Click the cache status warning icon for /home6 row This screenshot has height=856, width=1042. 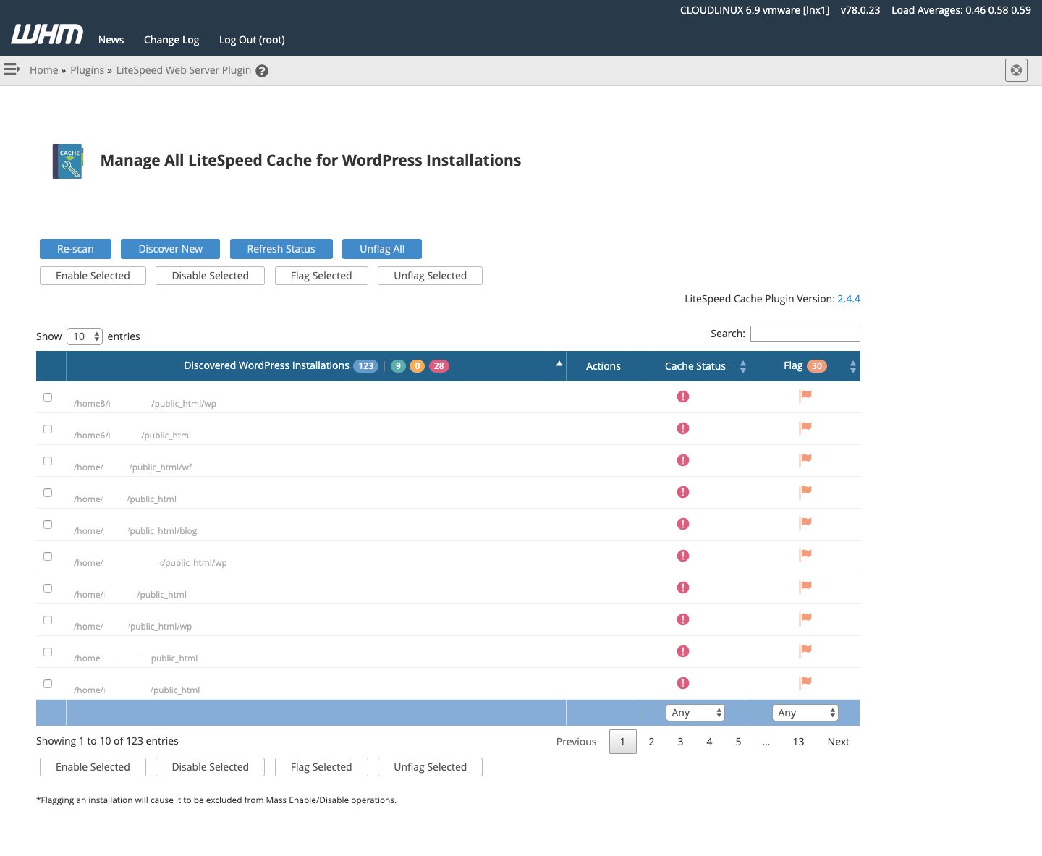[x=683, y=428]
